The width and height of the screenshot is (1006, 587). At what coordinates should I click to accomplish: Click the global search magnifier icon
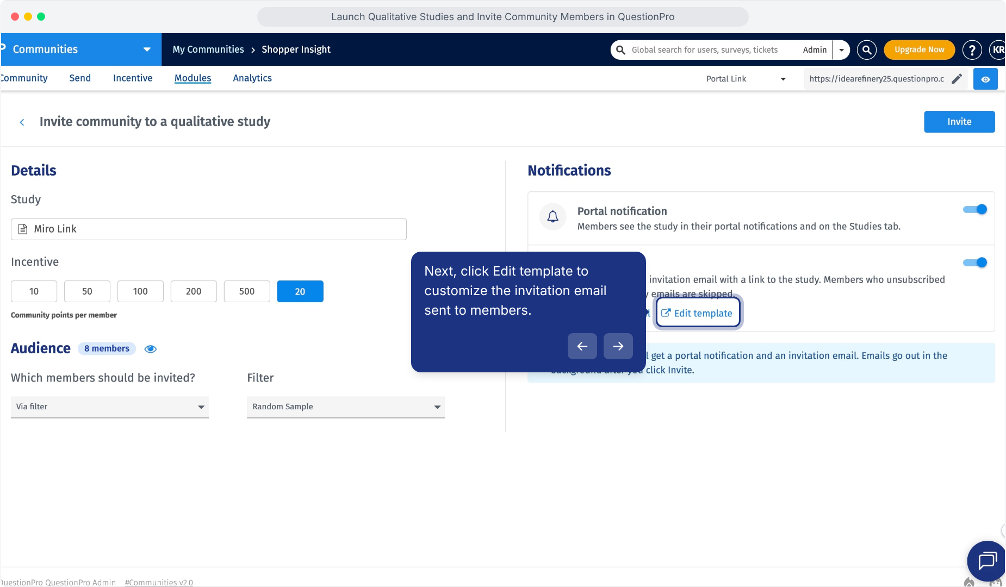click(x=620, y=49)
